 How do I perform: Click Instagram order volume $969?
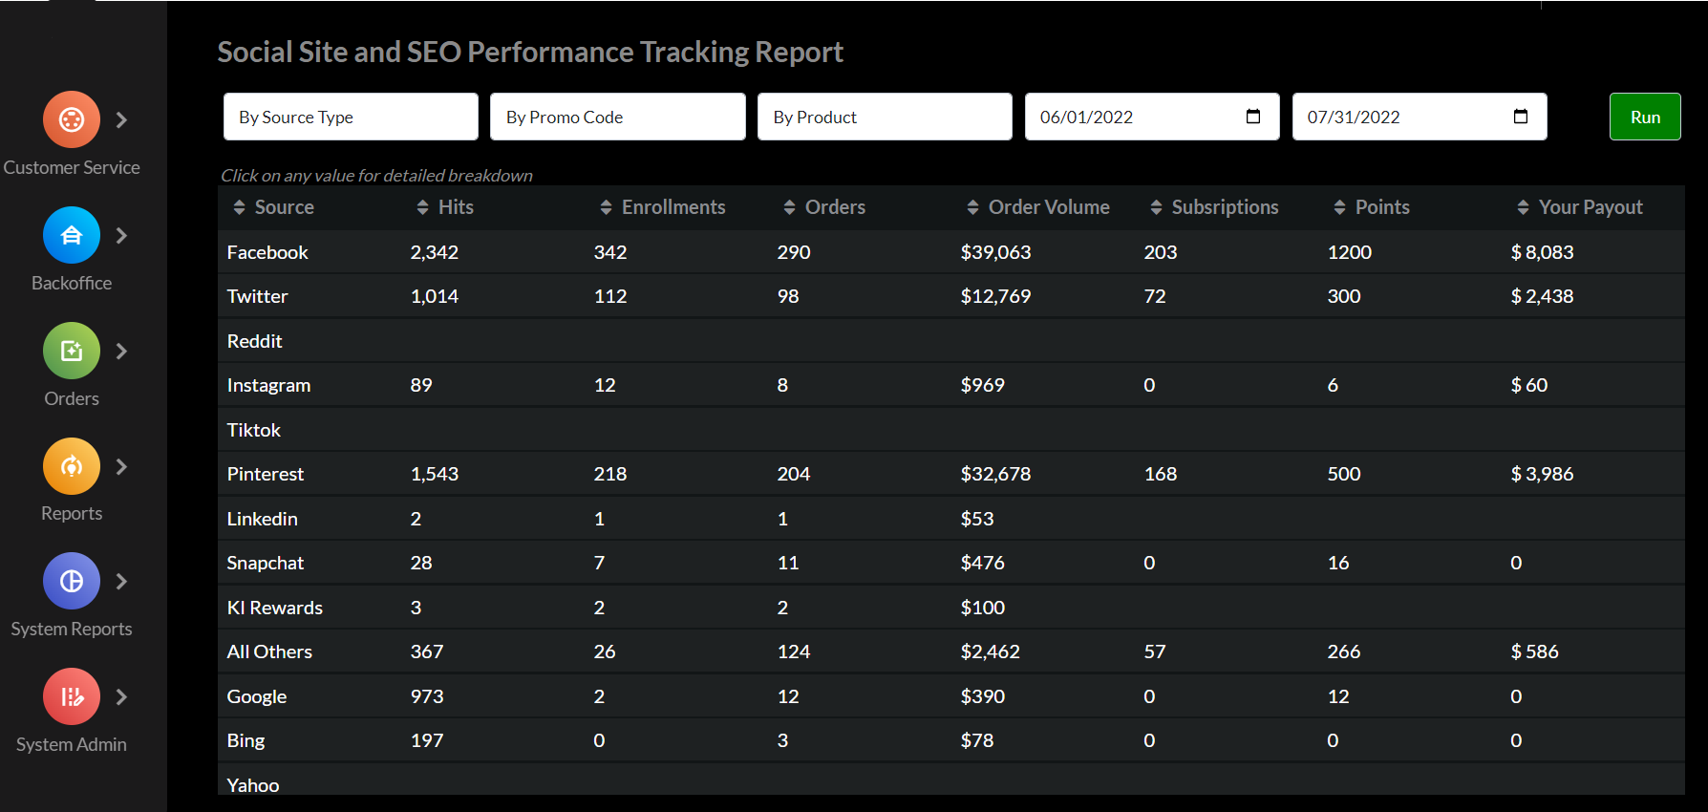(982, 385)
